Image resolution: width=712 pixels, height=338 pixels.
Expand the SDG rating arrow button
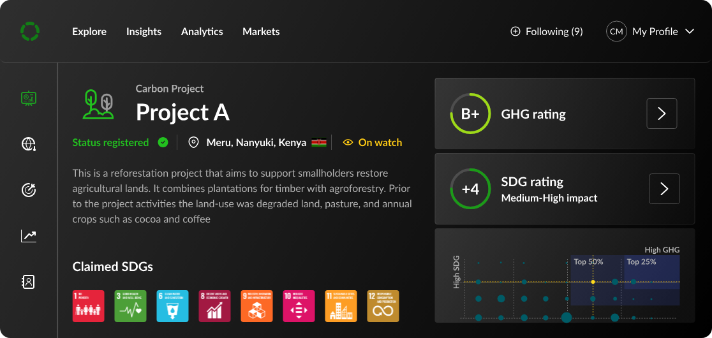click(x=664, y=189)
